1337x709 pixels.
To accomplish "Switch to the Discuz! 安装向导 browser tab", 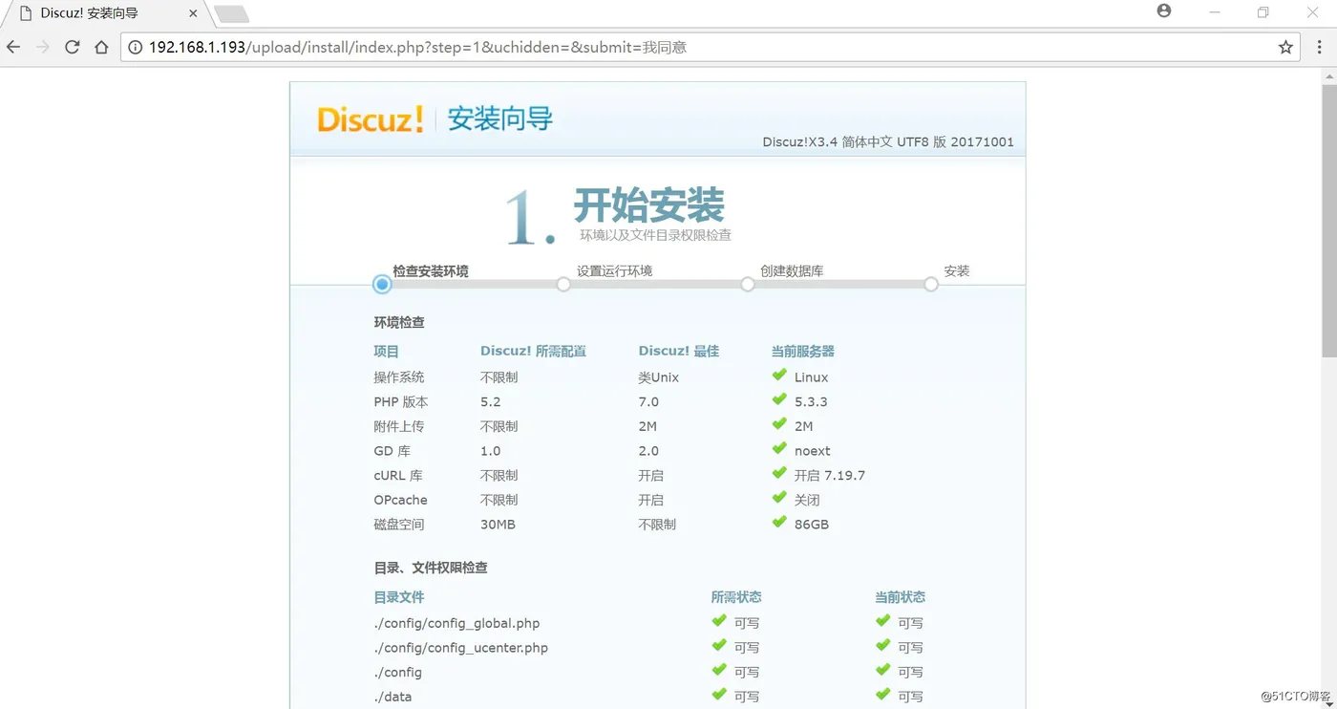I will click(107, 13).
